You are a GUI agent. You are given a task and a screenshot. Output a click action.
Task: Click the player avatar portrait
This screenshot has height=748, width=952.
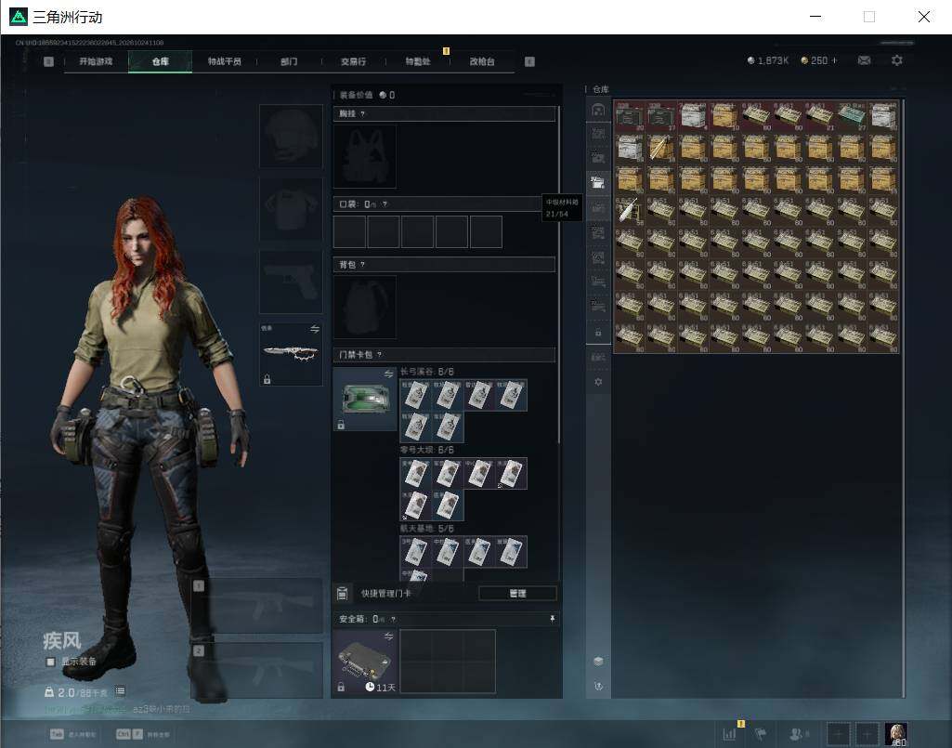895,734
